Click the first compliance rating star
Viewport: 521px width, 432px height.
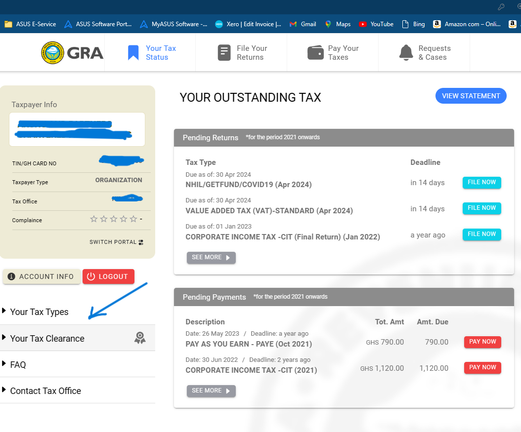pyautogui.click(x=94, y=219)
